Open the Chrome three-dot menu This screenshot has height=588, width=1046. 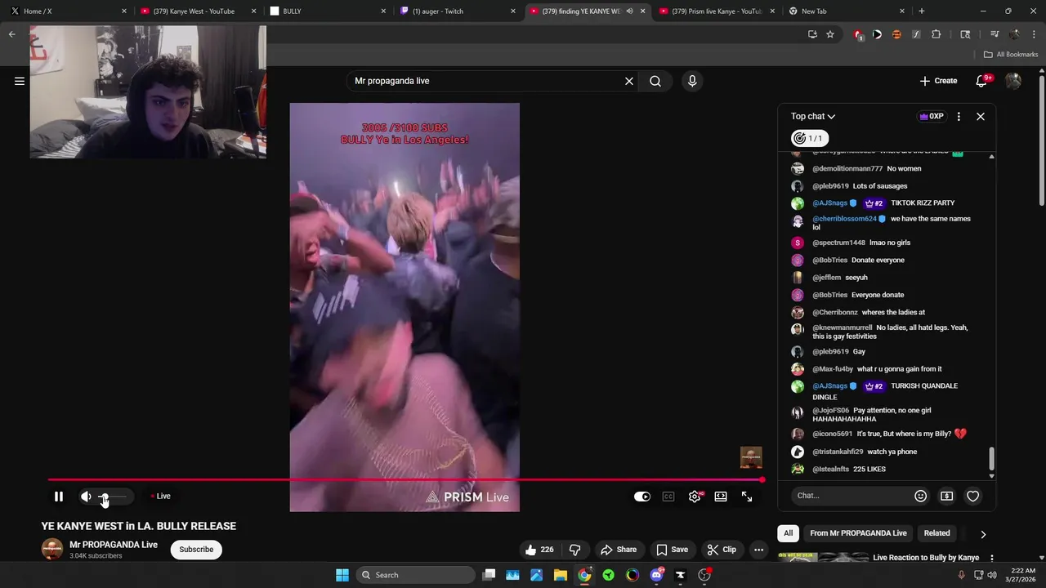1034,34
